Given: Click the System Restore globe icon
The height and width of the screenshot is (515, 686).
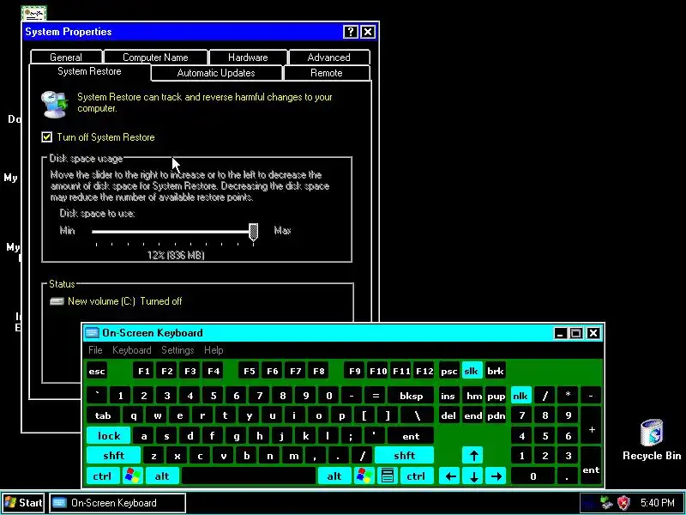Looking at the screenshot, I should [54, 104].
